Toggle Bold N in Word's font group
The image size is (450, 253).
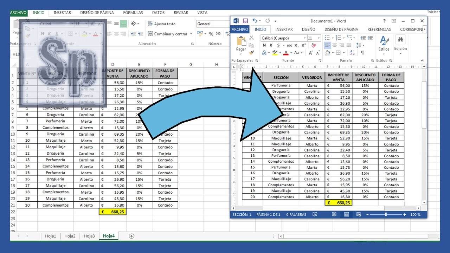point(264,45)
